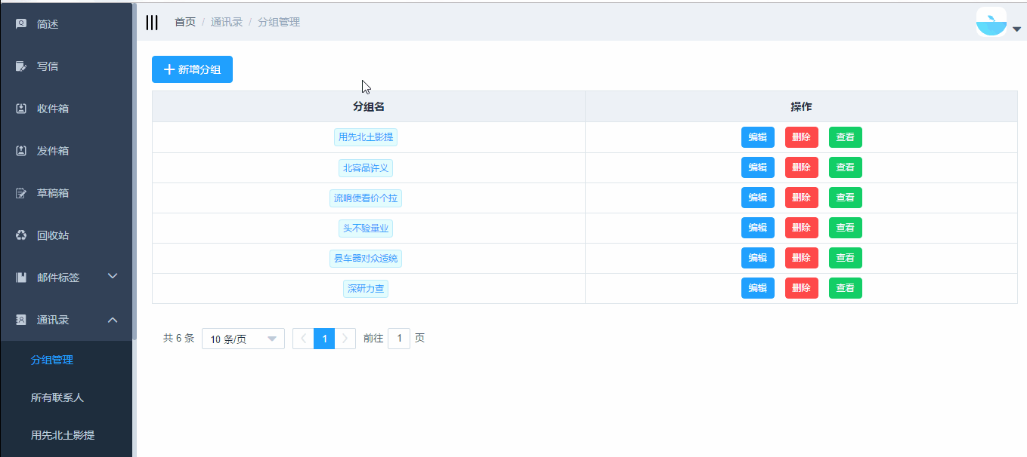Toggle the sidebar collapse hamburger icon
The image size is (1027, 457).
click(152, 23)
